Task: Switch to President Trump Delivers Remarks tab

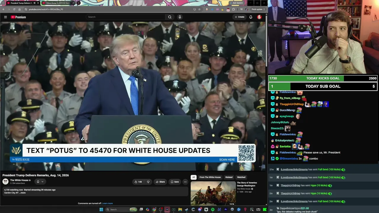Action: (x=21, y=3)
